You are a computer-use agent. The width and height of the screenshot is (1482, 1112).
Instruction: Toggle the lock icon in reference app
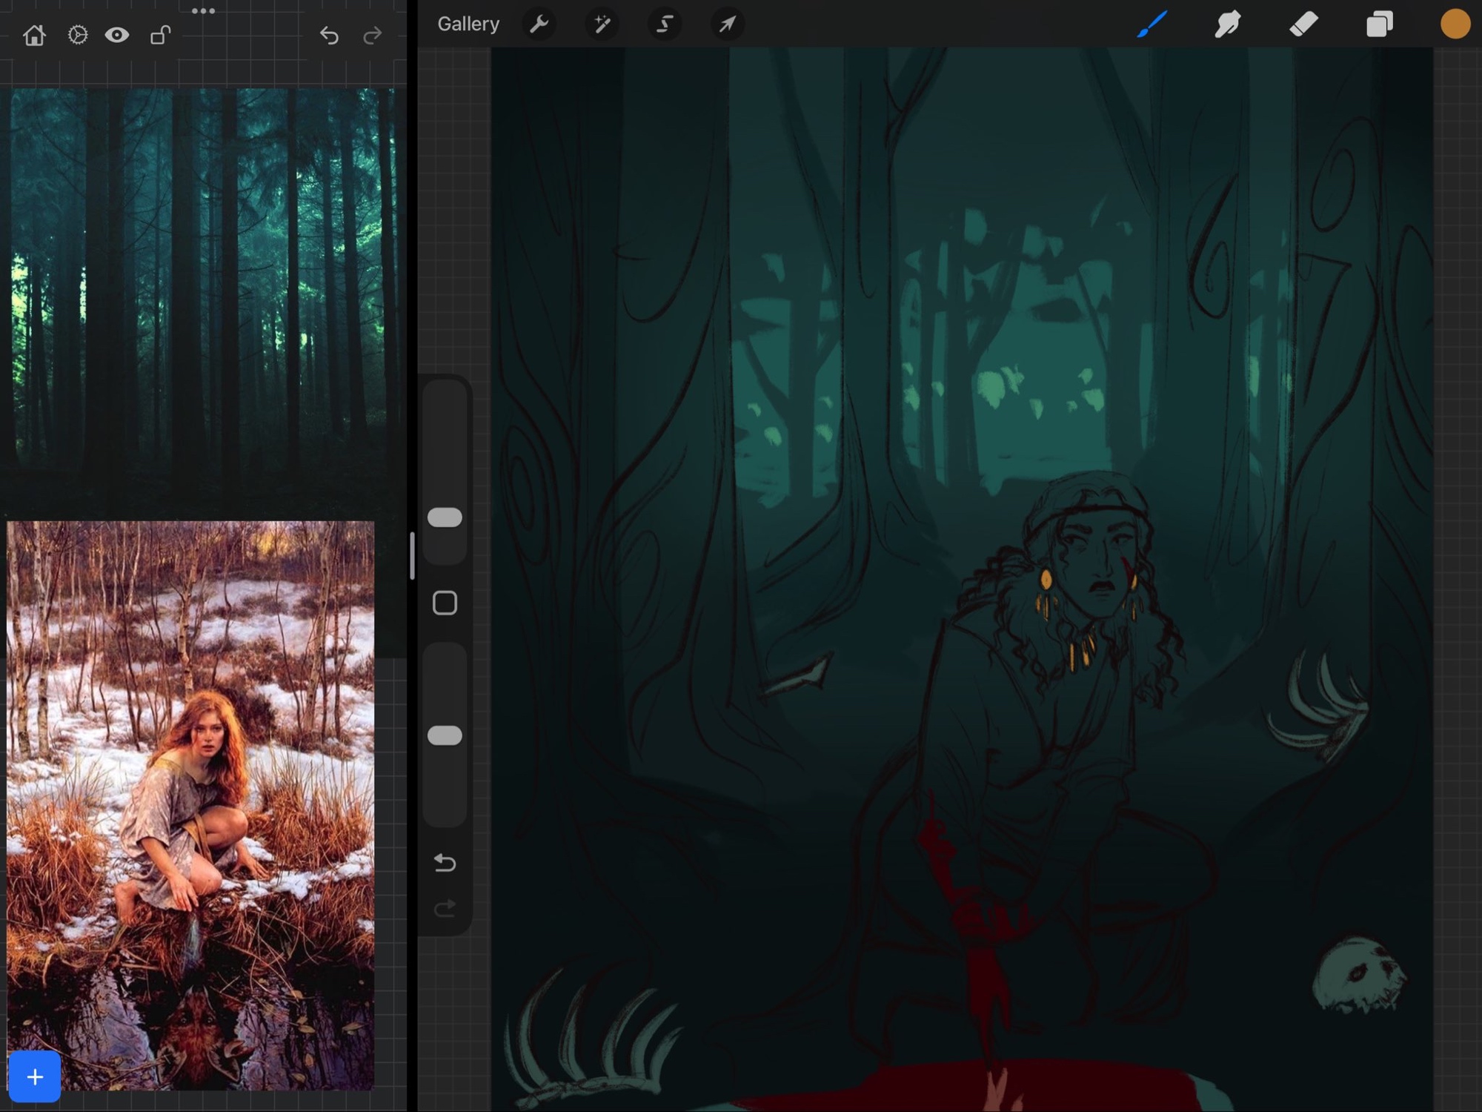(160, 35)
